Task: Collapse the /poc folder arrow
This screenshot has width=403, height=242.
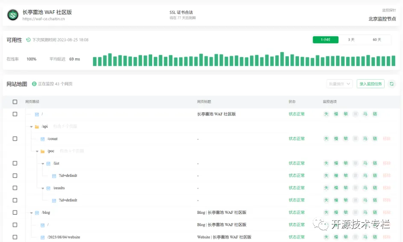Action: coord(37,151)
